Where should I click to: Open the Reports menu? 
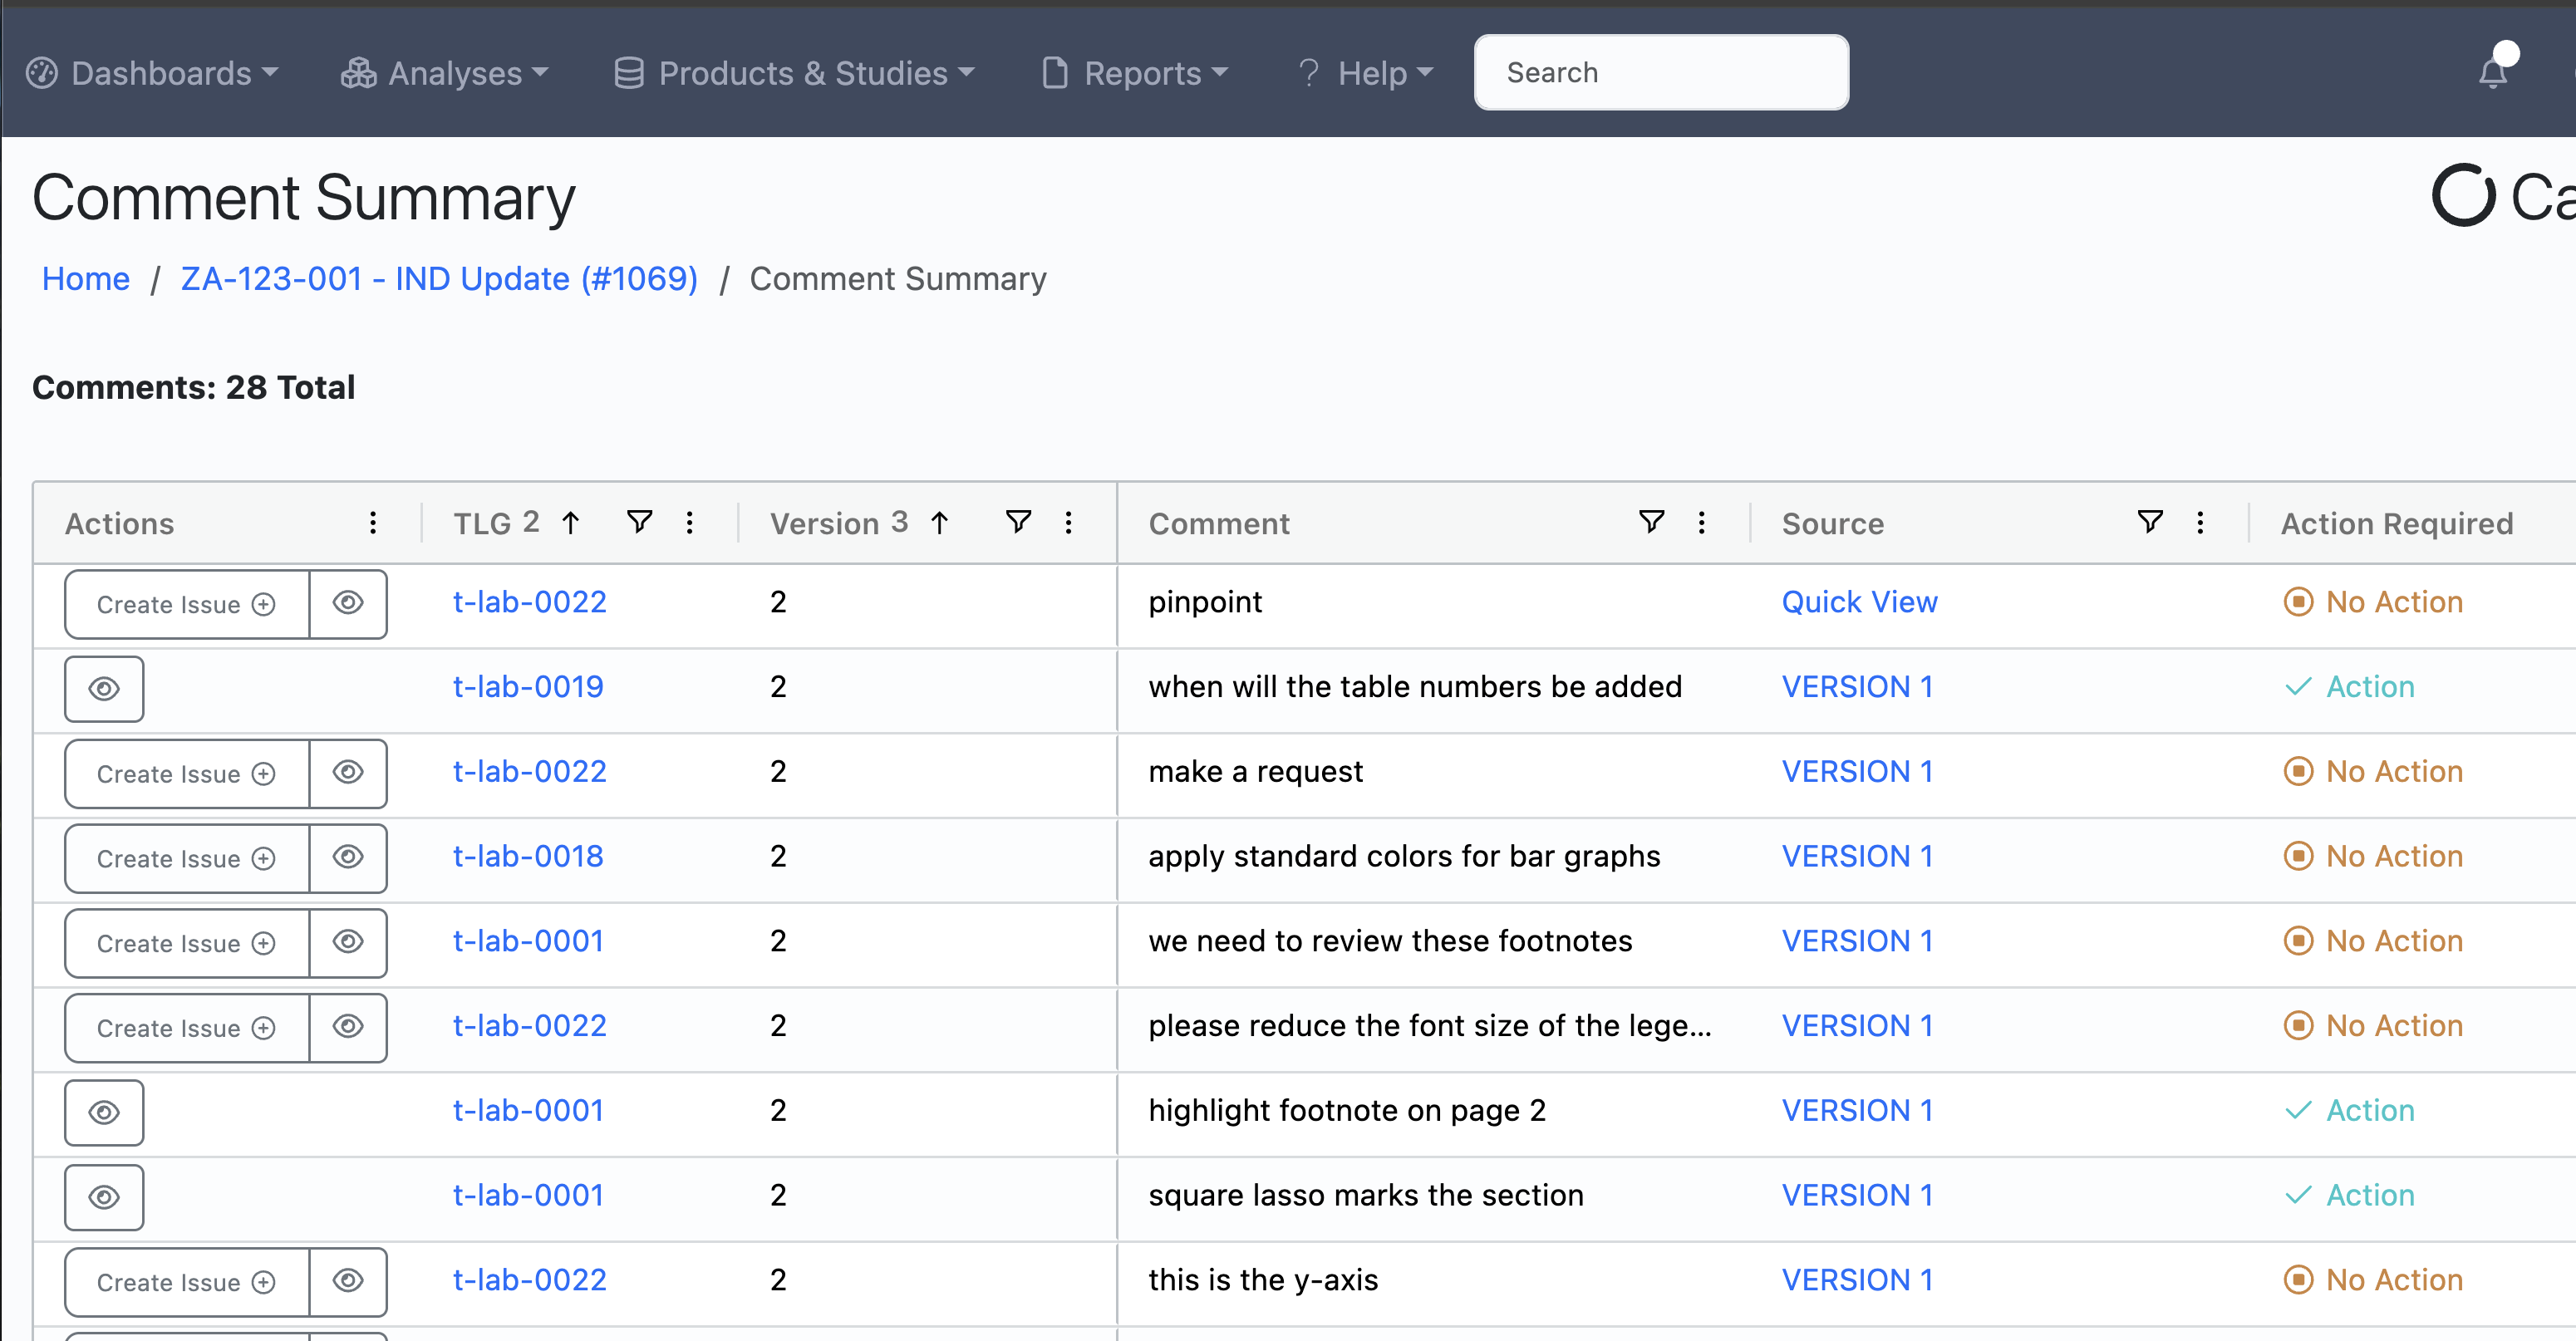coord(1135,73)
